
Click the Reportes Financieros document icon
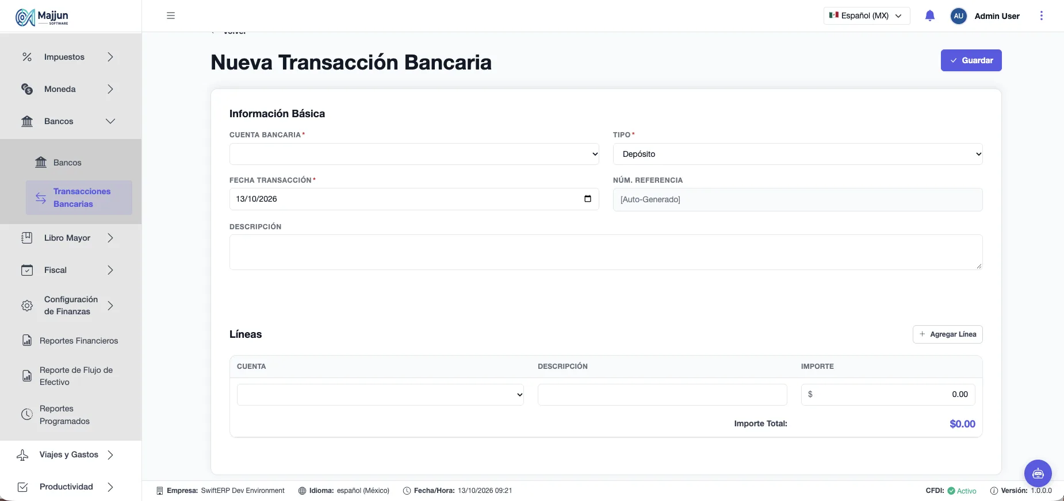27,341
